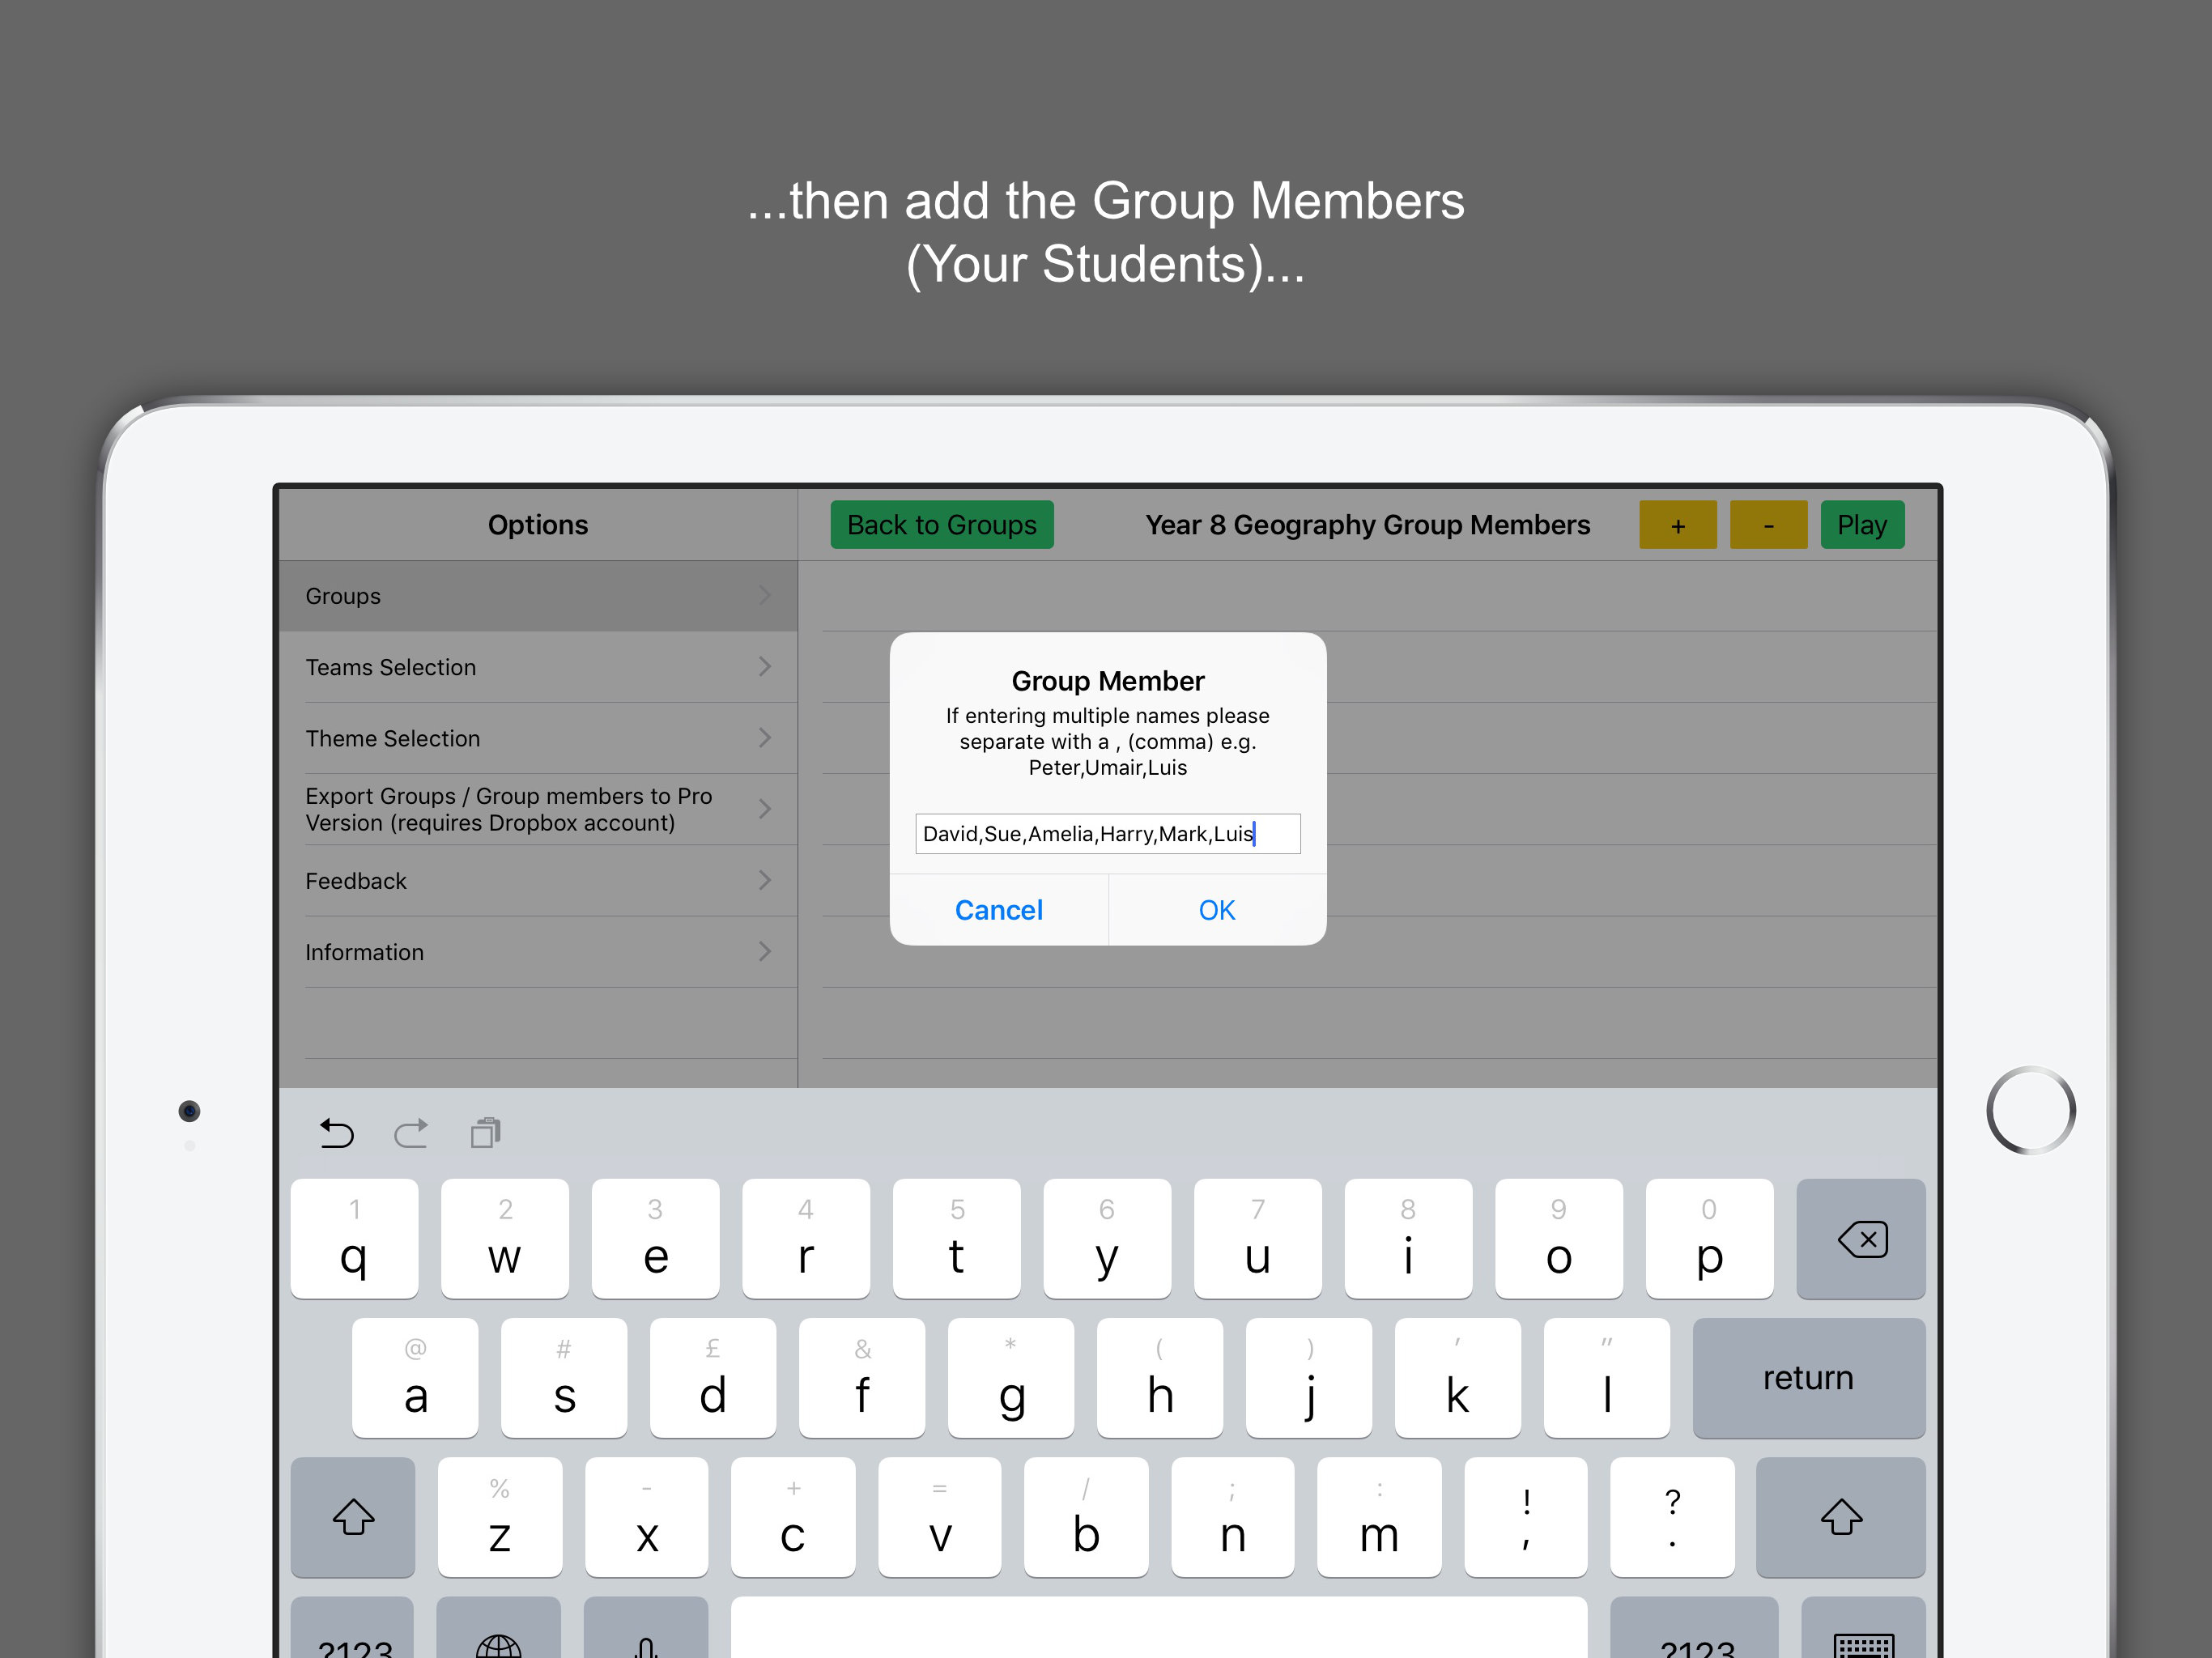
Task: Confirm names with the OK button
Action: [x=1216, y=910]
